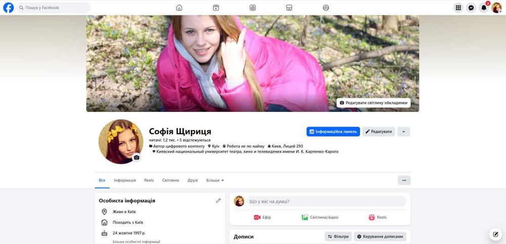Click the university Карпенко-Карого text

(x=247, y=151)
